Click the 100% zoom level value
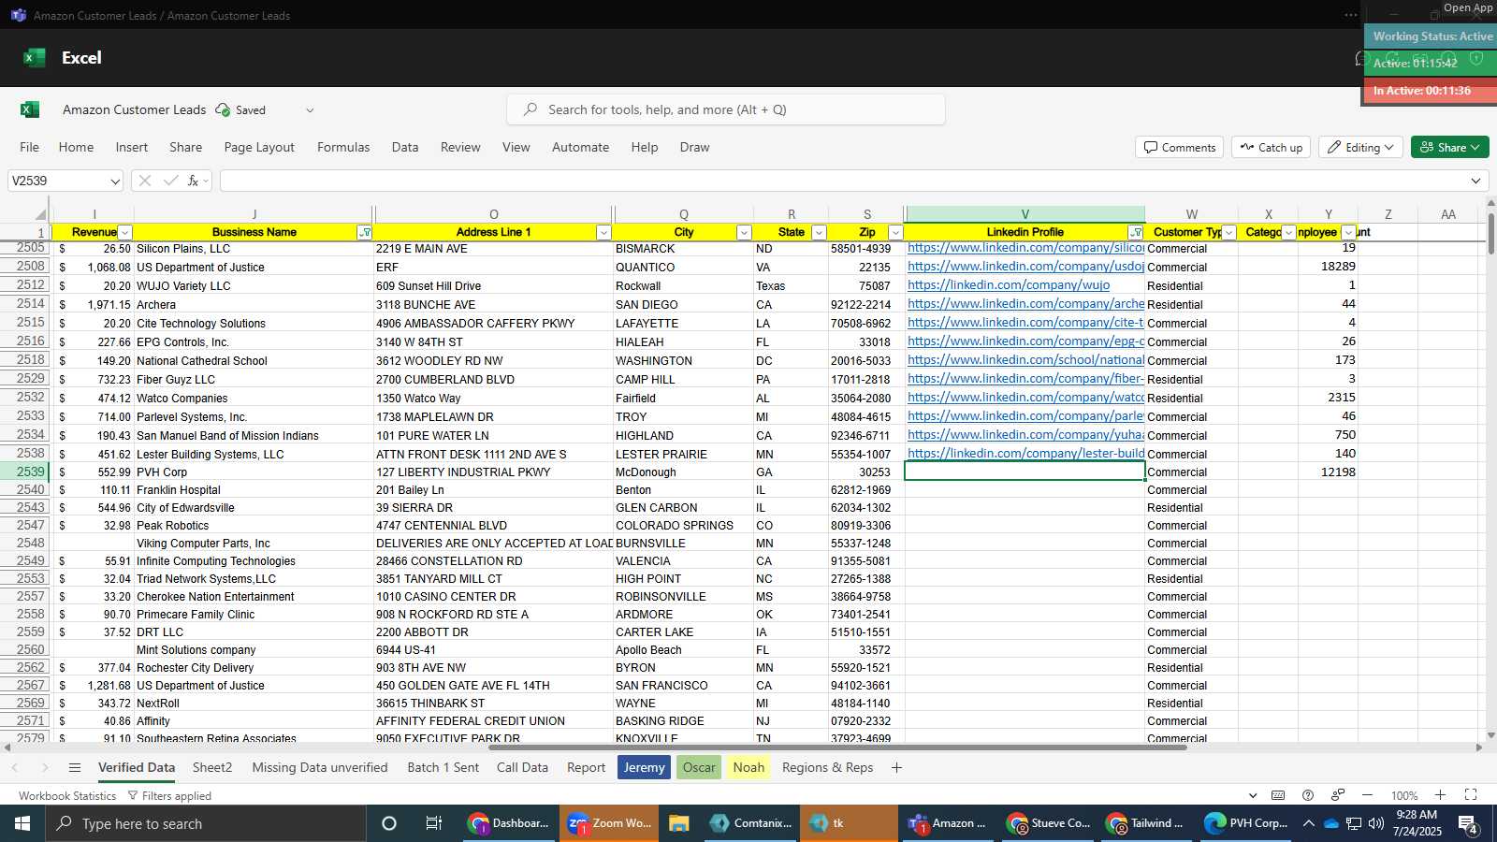 [x=1403, y=795]
